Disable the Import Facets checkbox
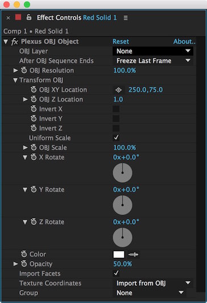Image resolution: width=207 pixels, height=303 pixels. click(116, 273)
